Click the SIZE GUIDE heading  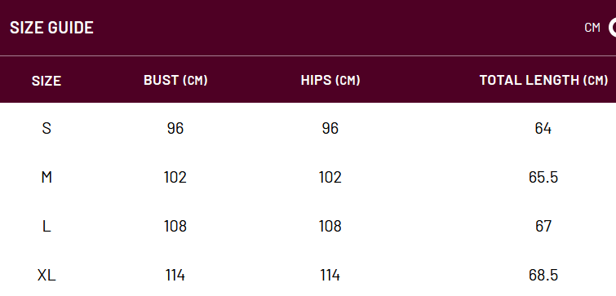coord(51,28)
